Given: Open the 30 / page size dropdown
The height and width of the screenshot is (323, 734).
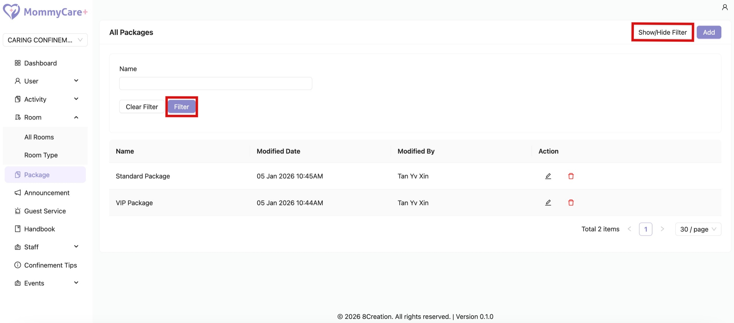Looking at the screenshot, I should pos(698,229).
